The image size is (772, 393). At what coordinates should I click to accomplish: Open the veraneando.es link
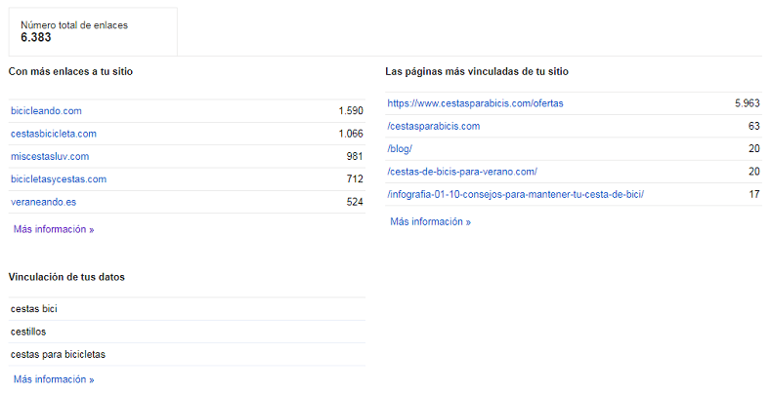tap(44, 202)
